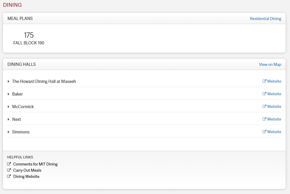This screenshot has height=194, width=290.
Task: Open Simmons Website link text
Action: point(274,132)
